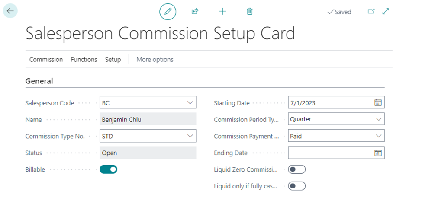Image resolution: width=422 pixels, height=204 pixels.
Task: Click the expand to full screen arrows
Action: coord(386,11)
